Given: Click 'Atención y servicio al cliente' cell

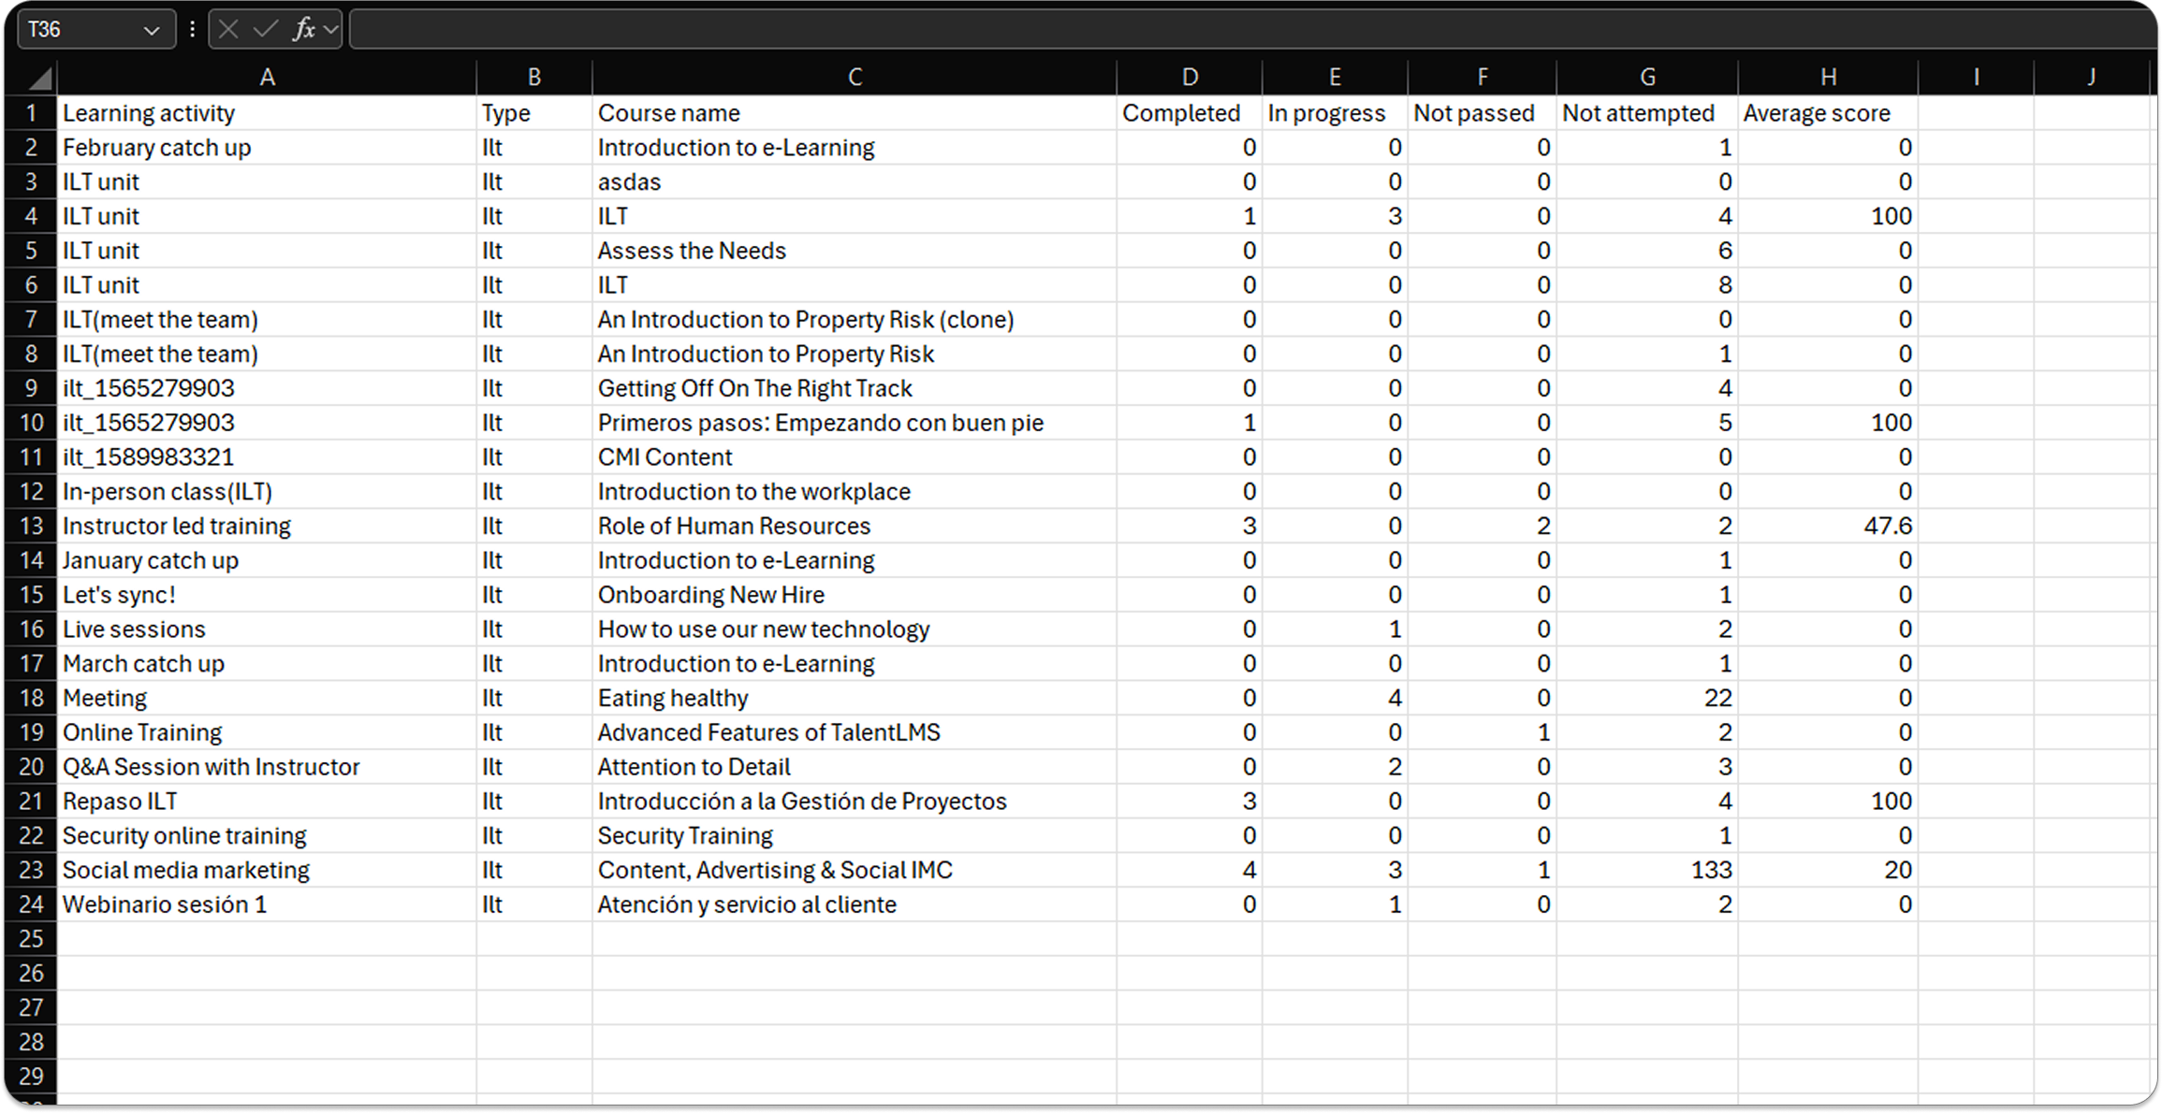Looking at the screenshot, I should pos(855,904).
